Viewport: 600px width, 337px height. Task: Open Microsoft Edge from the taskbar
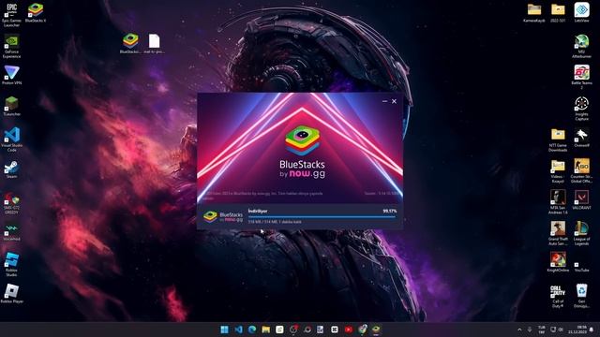252,330
